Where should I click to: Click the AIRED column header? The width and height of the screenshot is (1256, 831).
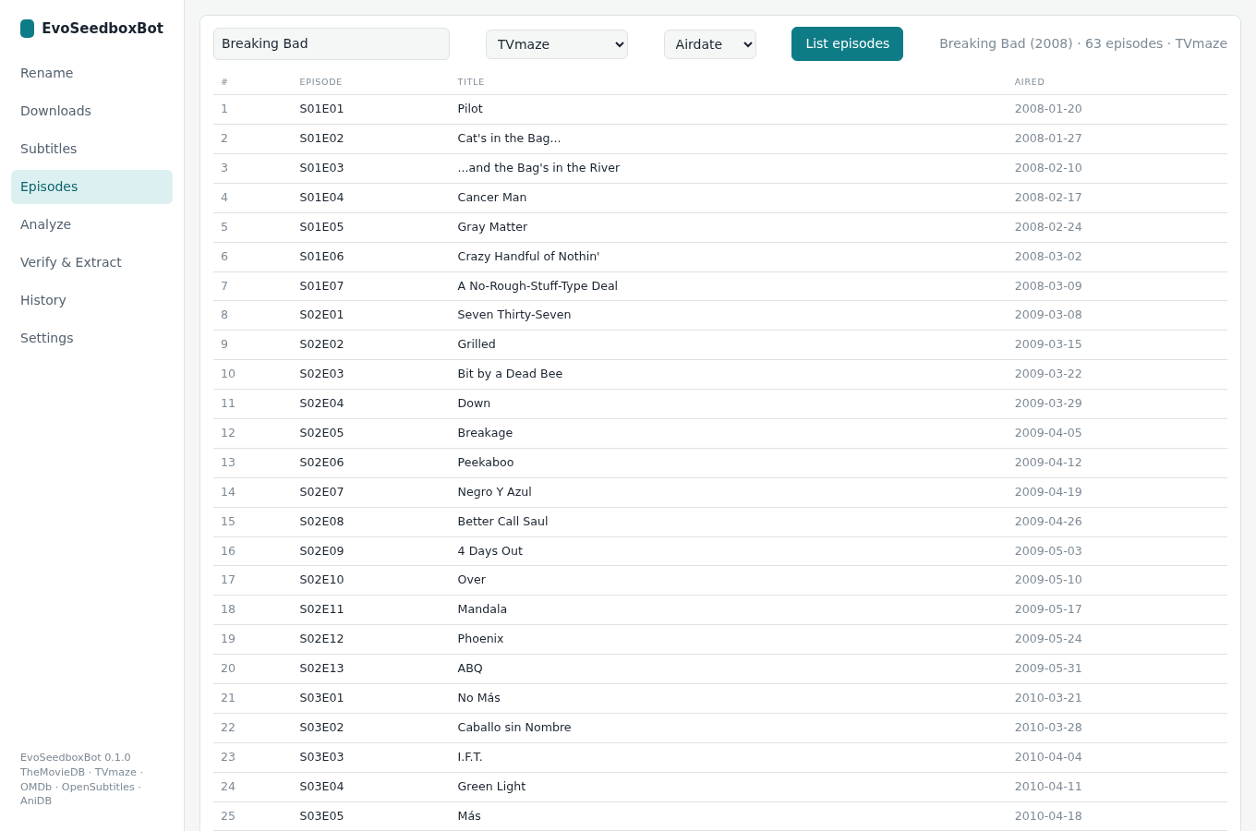tap(1030, 82)
